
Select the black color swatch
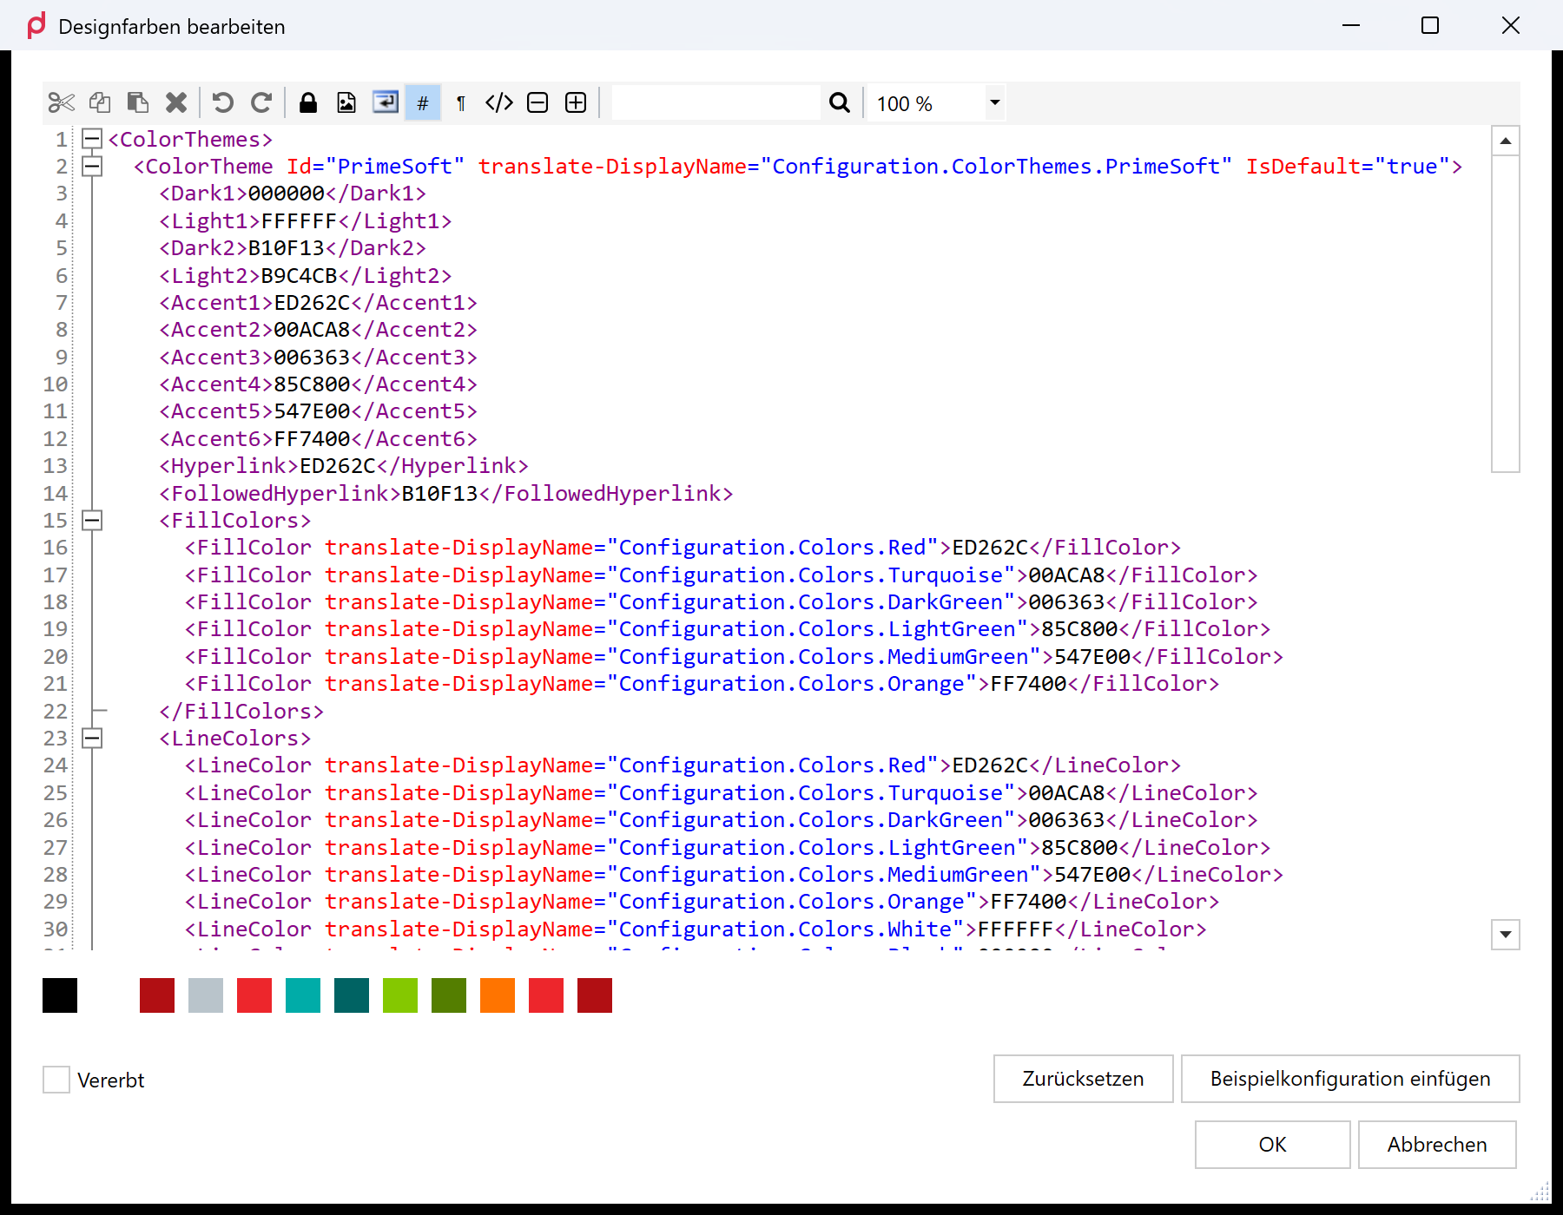pos(60,995)
